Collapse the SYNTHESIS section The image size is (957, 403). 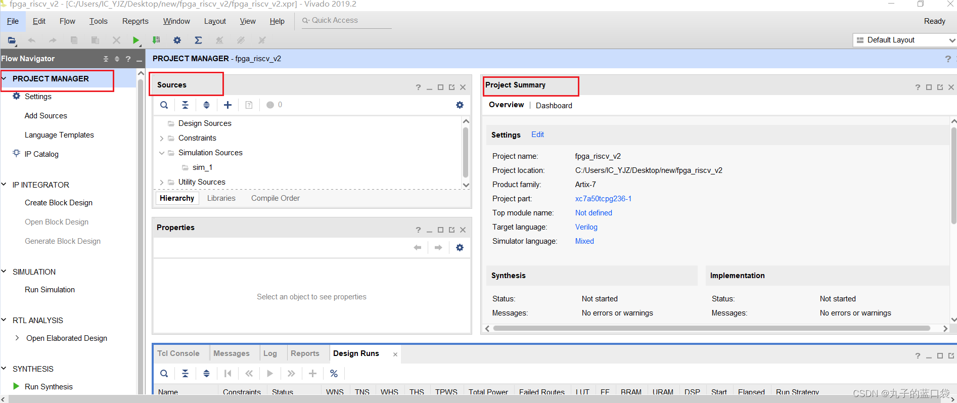[x=4, y=369]
